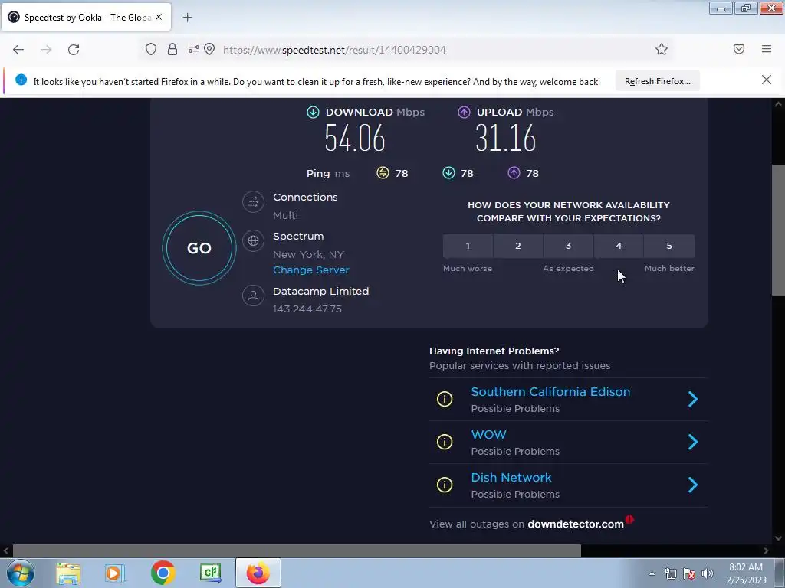Reload the current Speedtest page
This screenshot has height=588, width=785.
74,50
